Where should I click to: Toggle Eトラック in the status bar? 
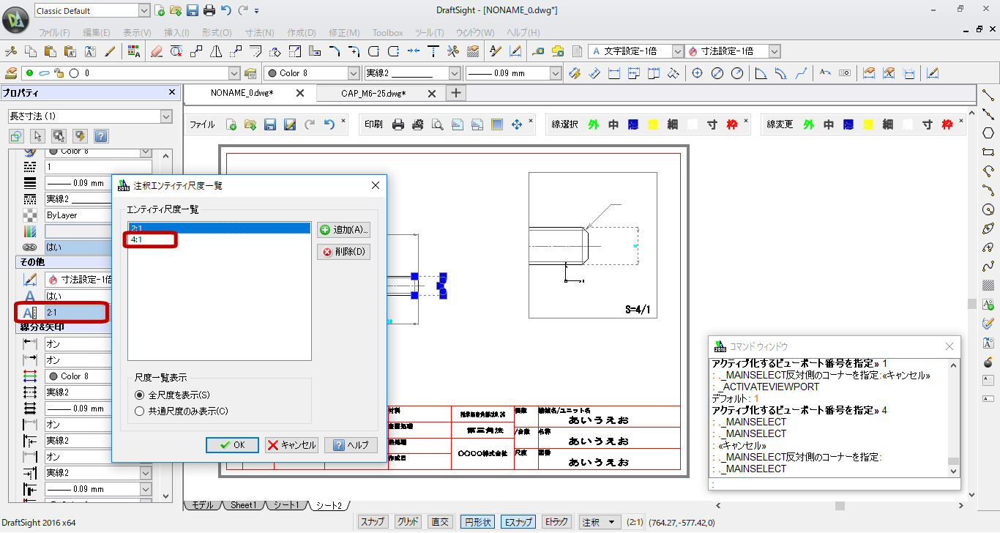coord(556,522)
